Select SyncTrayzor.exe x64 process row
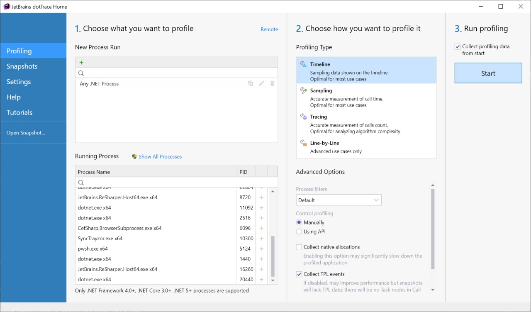The width and height of the screenshot is (531, 312). (156, 239)
